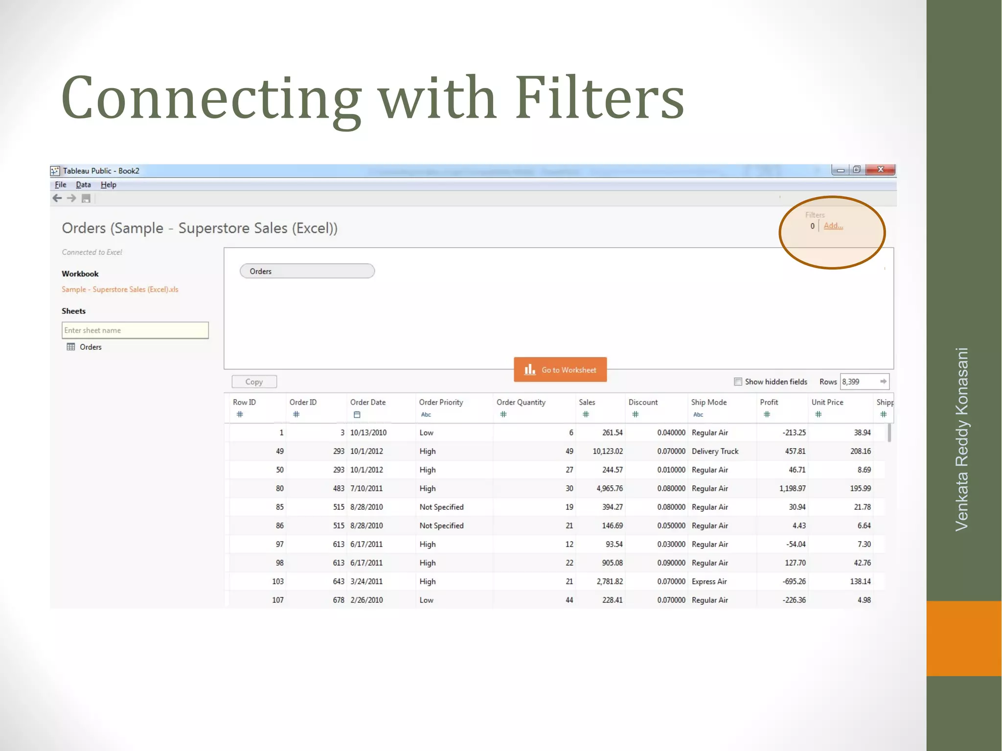Click the Discount cell 0.090000
1002x751 pixels.
click(x=671, y=563)
